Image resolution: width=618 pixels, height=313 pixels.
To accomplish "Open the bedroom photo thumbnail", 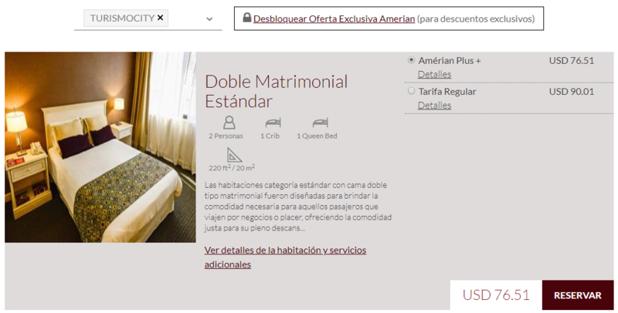I will click(100, 147).
